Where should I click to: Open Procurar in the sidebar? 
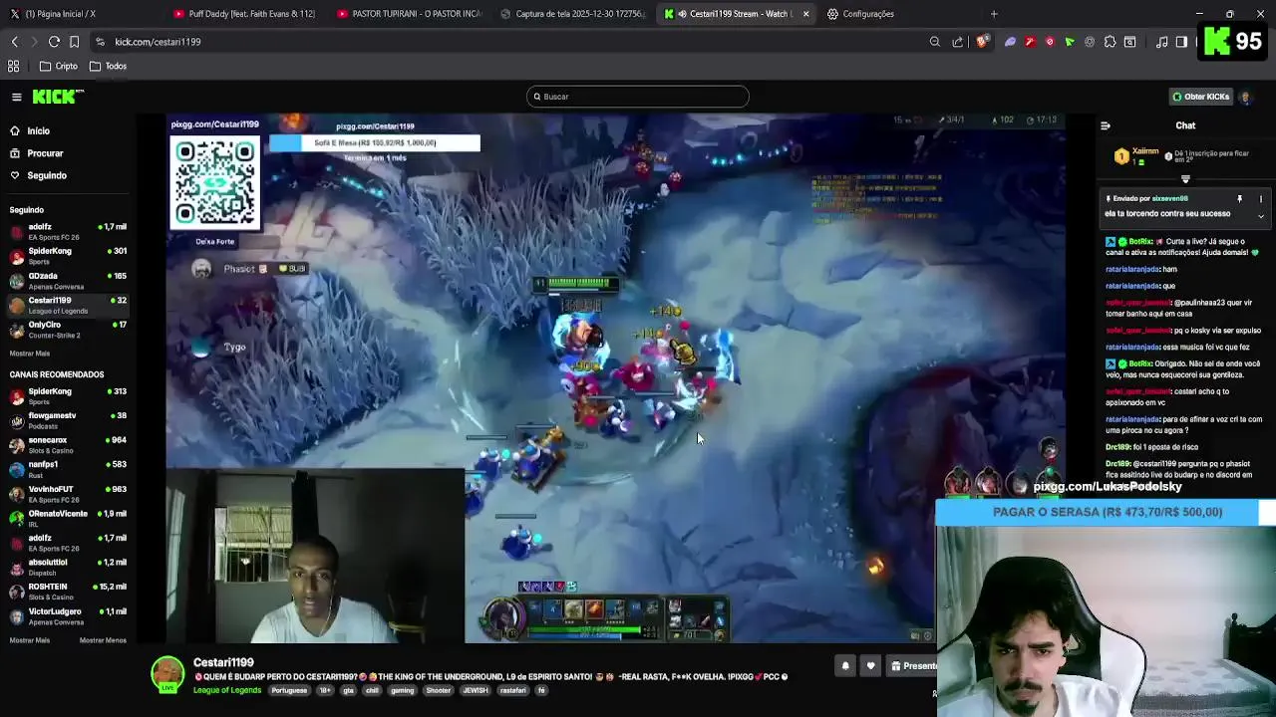pyautogui.click(x=37, y=153)
